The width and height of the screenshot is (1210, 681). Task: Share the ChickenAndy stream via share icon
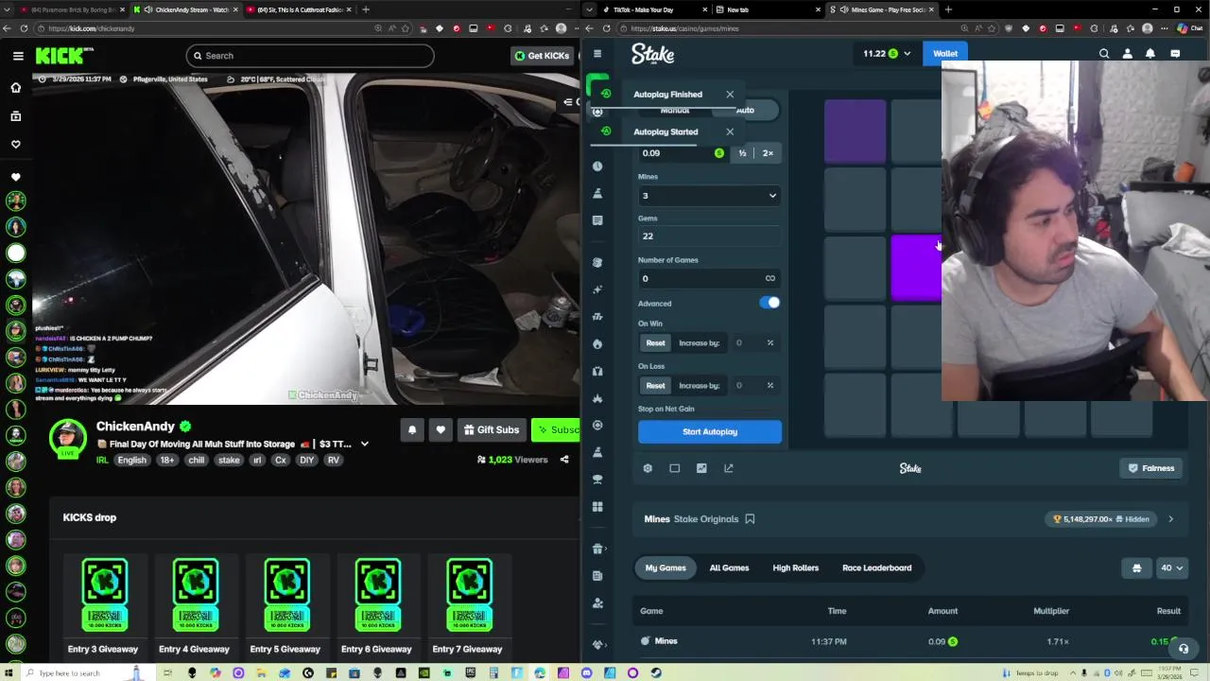pyautogui.click(x=564, y=460)
